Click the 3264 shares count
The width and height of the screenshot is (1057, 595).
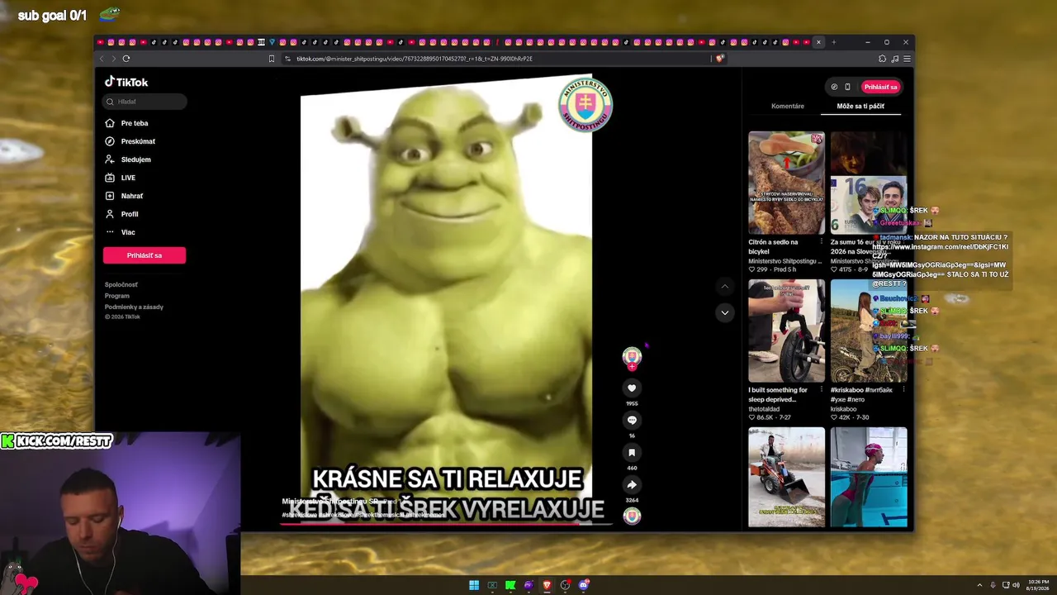[632, 500]
